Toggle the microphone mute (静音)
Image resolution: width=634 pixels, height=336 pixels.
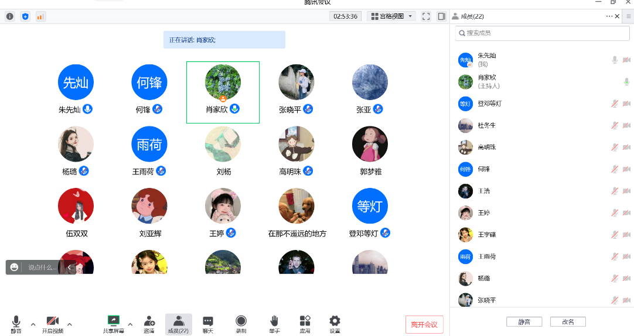pos(16,323)
